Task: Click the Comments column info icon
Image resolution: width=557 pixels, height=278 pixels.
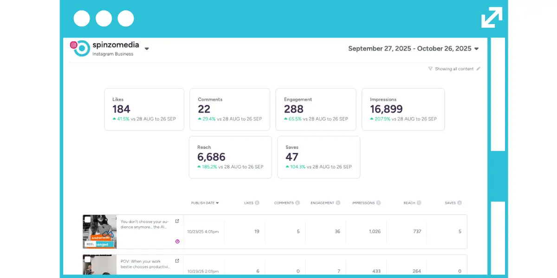Action: tap(298, 203)
